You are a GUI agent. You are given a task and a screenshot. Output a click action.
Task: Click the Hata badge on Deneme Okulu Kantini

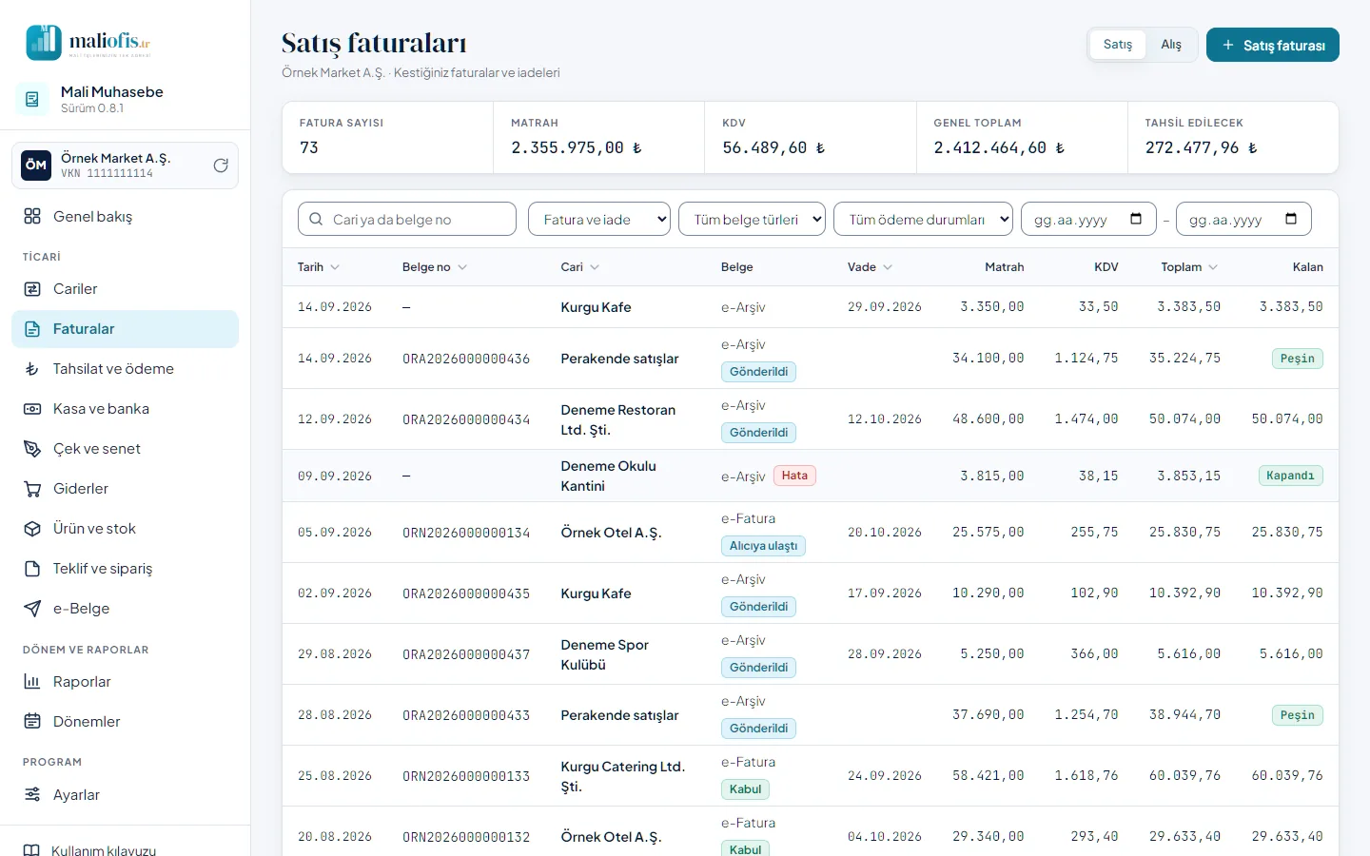[794, 476]
